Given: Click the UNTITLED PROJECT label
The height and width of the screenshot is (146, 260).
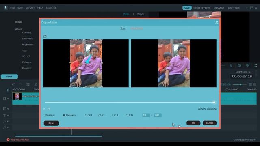Looking at the screenshot, I should pyautogui.click(x=245, y=140).
